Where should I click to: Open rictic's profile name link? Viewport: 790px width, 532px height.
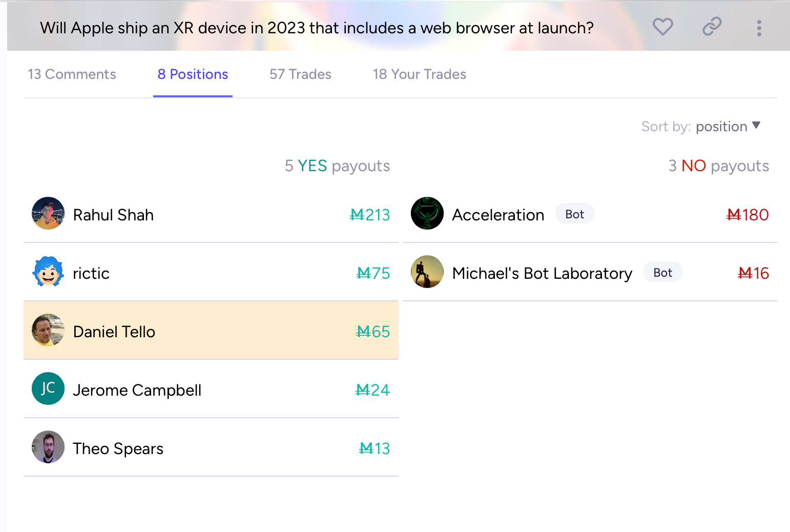pos(91,273)
